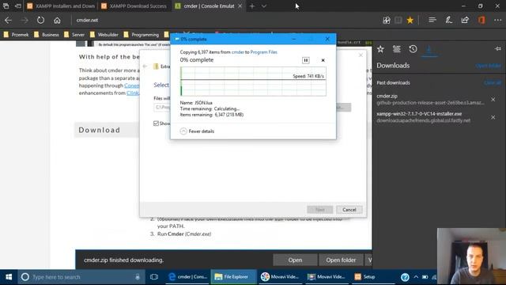The width and height of the screenshot is (506, 285).
Task: Click the Share icon in toolbar
Action: (x=465, y=20)
